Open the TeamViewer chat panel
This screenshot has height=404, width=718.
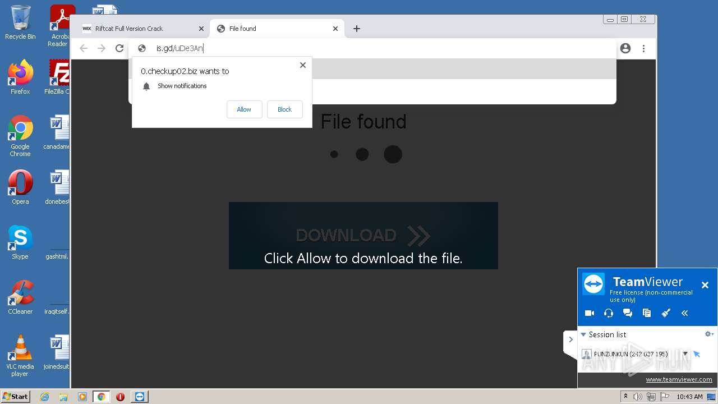pos(628,313)
